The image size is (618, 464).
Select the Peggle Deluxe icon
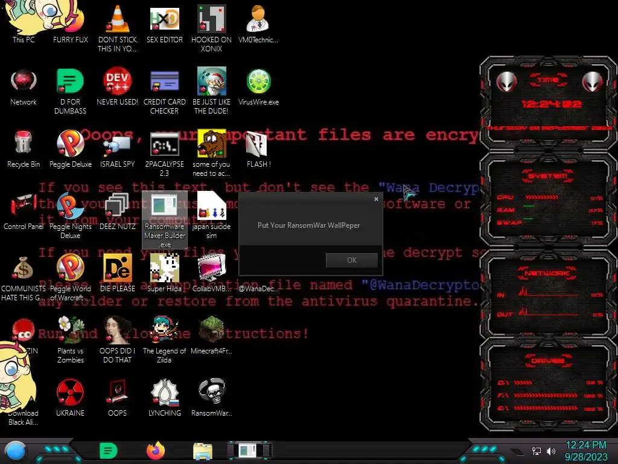point(70,149)
